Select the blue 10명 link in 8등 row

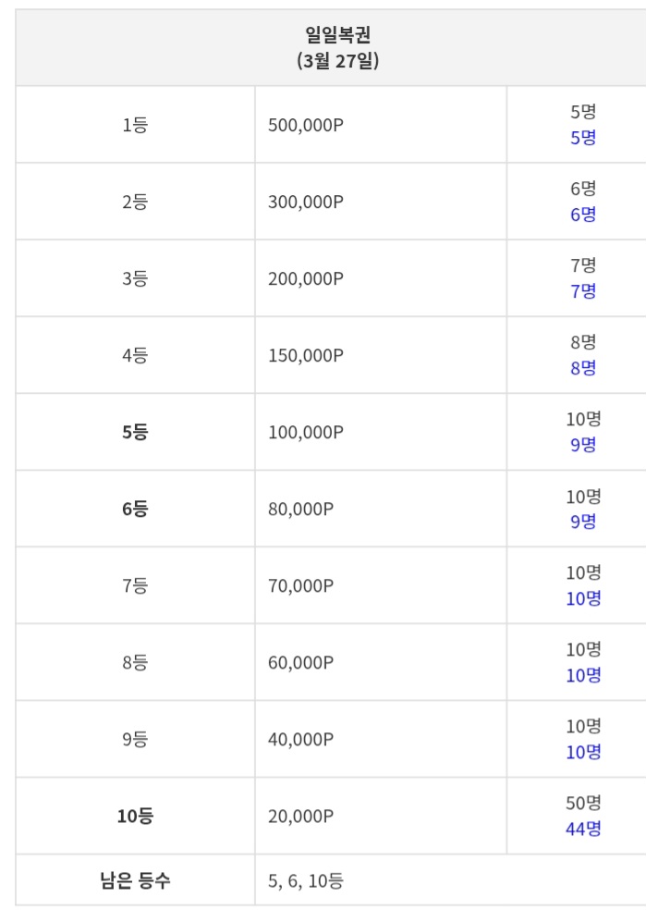(x=583, y=675)
